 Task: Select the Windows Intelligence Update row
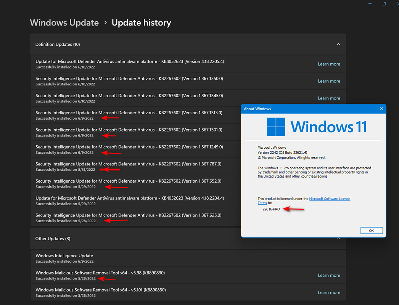188,258
